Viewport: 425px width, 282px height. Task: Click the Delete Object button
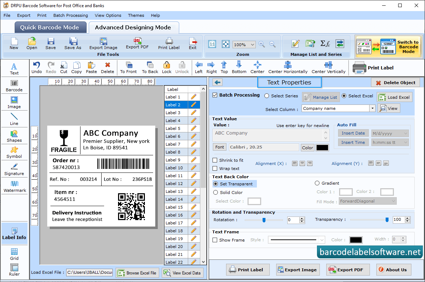395,83
